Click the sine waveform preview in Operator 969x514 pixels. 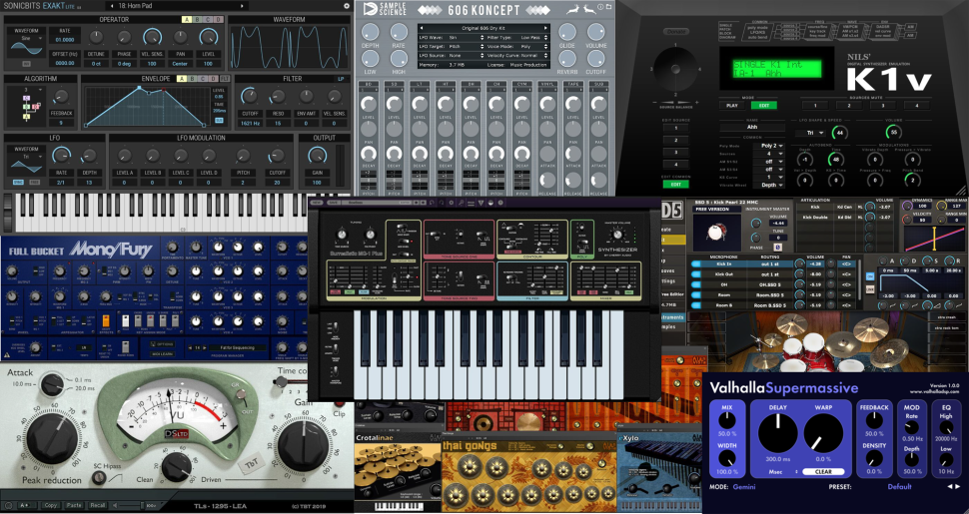pos(26,47)
